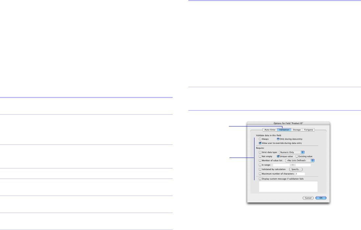Enable Member of value list checkbox
Image resolution: width=361 pixels, height=230 pixels.
point(260,161)
